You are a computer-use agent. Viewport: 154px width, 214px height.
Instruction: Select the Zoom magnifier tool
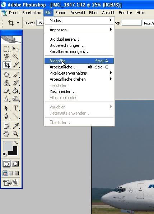tap(15, 134)
